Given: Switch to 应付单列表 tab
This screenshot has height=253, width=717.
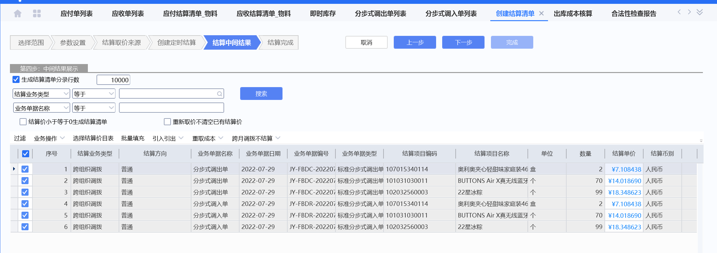Looking at the screenshot, I should pyautogui.click(x=77, y=13).
